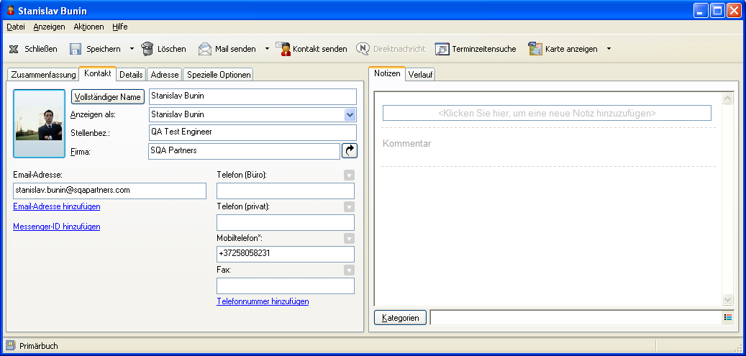Select the Kontakt tab
746x356 pixels.
coord(98,74)
